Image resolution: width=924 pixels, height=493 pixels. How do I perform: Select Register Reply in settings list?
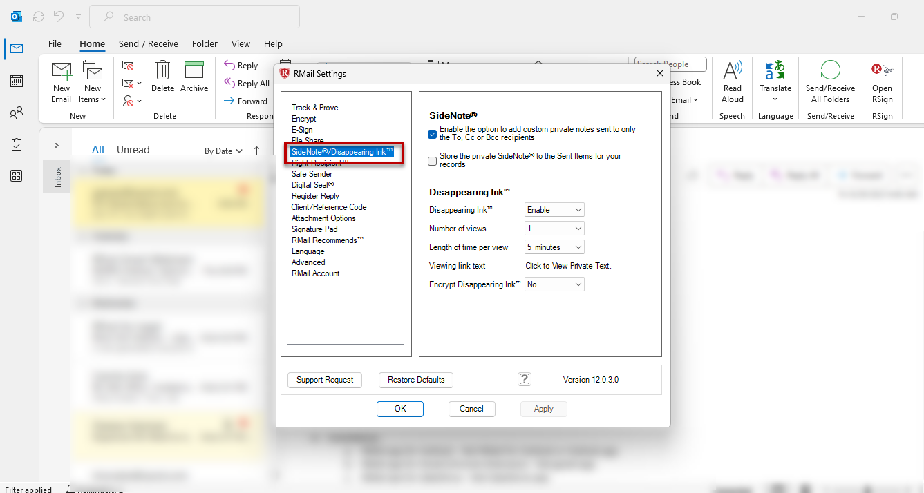(x=315, y=196)
